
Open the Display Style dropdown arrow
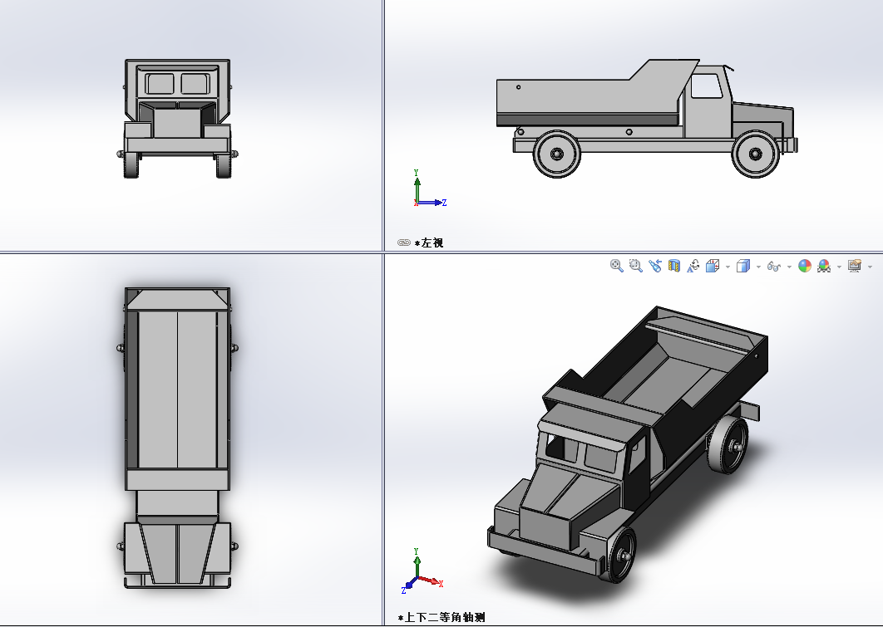tap(758, 267)
